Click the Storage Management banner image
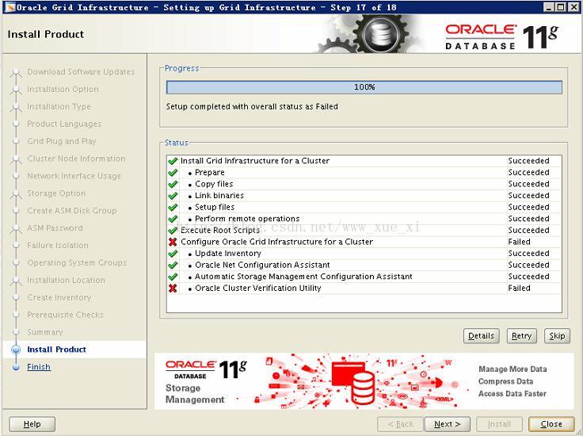 364,381
